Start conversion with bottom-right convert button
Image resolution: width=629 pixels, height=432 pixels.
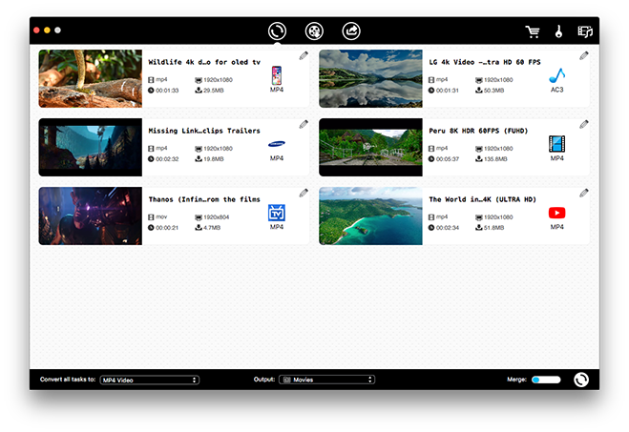[581, 380]
